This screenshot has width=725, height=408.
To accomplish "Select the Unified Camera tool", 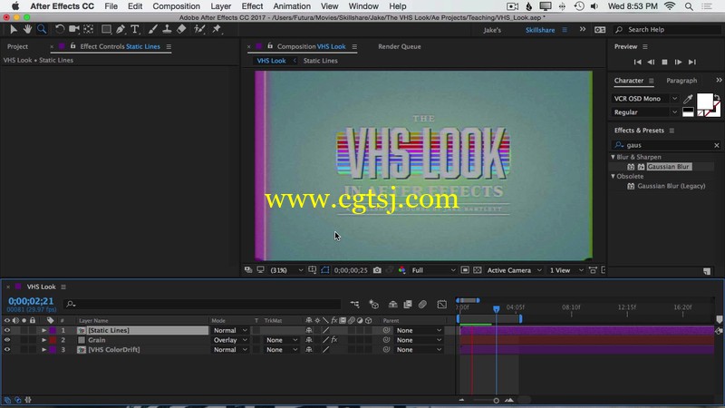I will [74, 29].
